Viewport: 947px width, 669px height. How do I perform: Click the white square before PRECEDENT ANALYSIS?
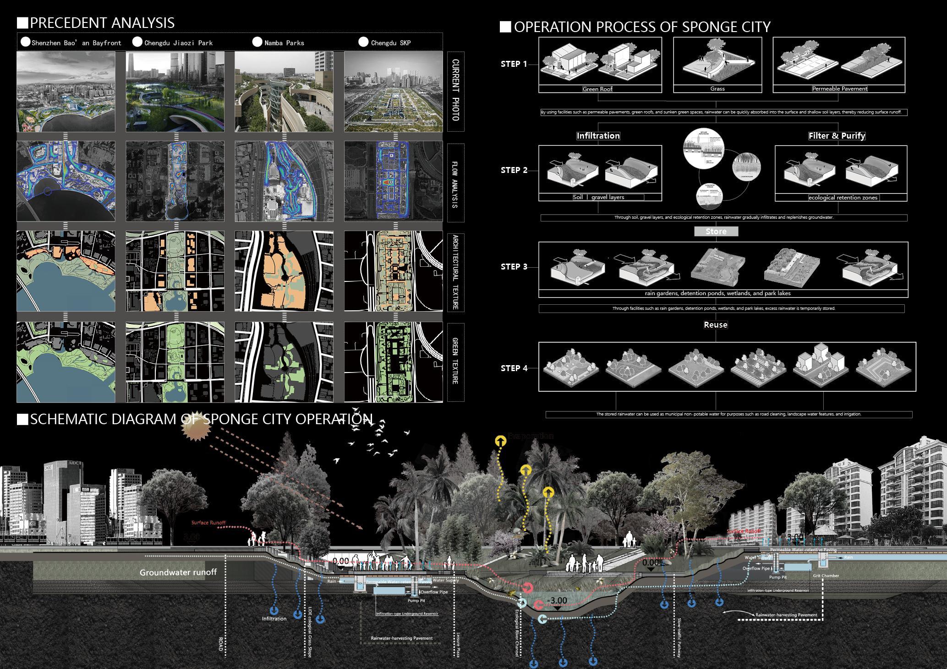pos(22,22)
